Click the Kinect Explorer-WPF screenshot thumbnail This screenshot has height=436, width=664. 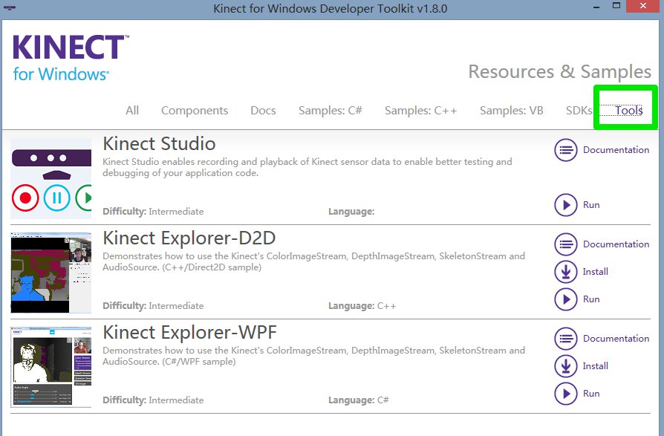[x=51, y=367]
